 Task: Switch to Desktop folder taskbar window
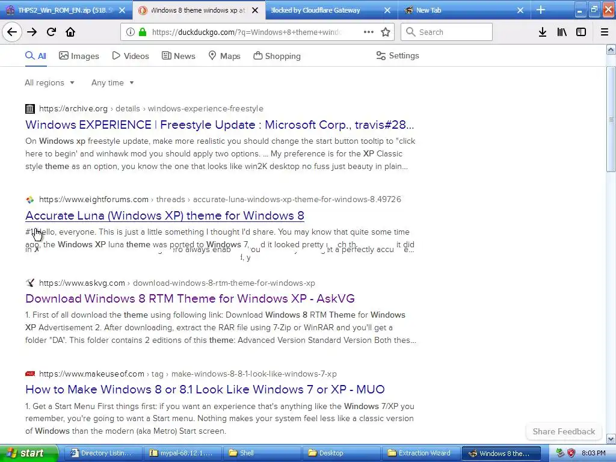[x=342, y=453]
